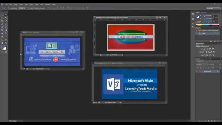Open the Layers panel flyout menu
Viewport: 222px width, 125px height.
[x=221, y=59]
